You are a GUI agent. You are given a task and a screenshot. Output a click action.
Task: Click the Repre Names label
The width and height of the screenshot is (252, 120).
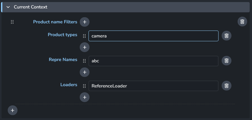(63, 59)
